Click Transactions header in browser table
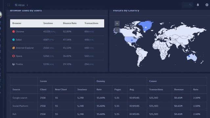This screenshot has width=210, height=118. [92, 23]
